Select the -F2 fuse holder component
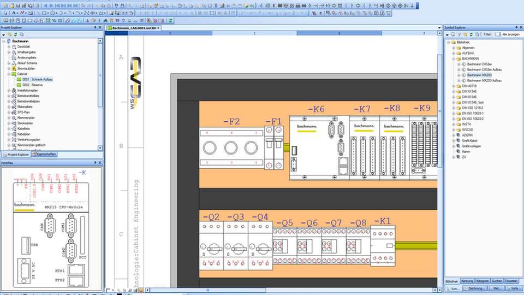Viewport: 524px width, 295px height. pyautogui.click(x=231, y=147)
